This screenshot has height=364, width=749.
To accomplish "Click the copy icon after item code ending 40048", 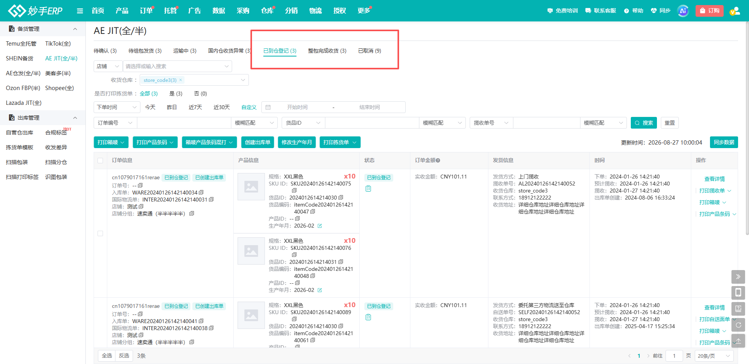I will 313,276.
